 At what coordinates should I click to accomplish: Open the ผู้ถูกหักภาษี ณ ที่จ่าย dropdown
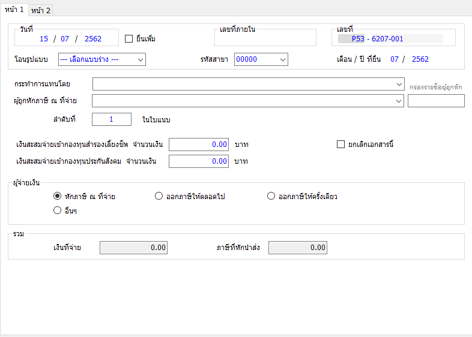point(248,101)
